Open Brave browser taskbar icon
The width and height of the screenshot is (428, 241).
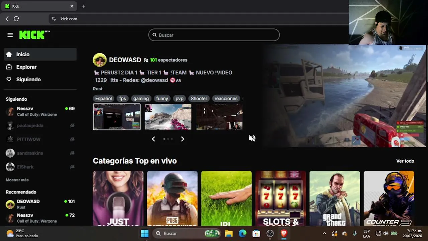tap(284, 233)
